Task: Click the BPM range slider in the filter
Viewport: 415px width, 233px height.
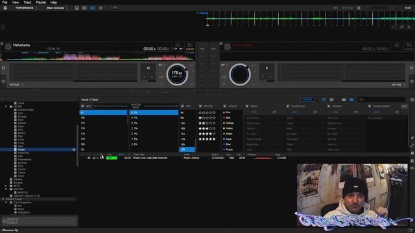Action: tap(110, 106)
